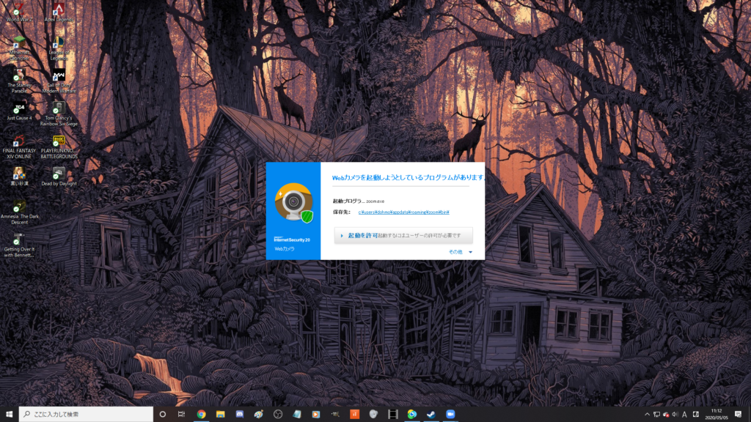Open the clock showing 11:12
This screenshot has width=751, height=422.
click(717, 415)
